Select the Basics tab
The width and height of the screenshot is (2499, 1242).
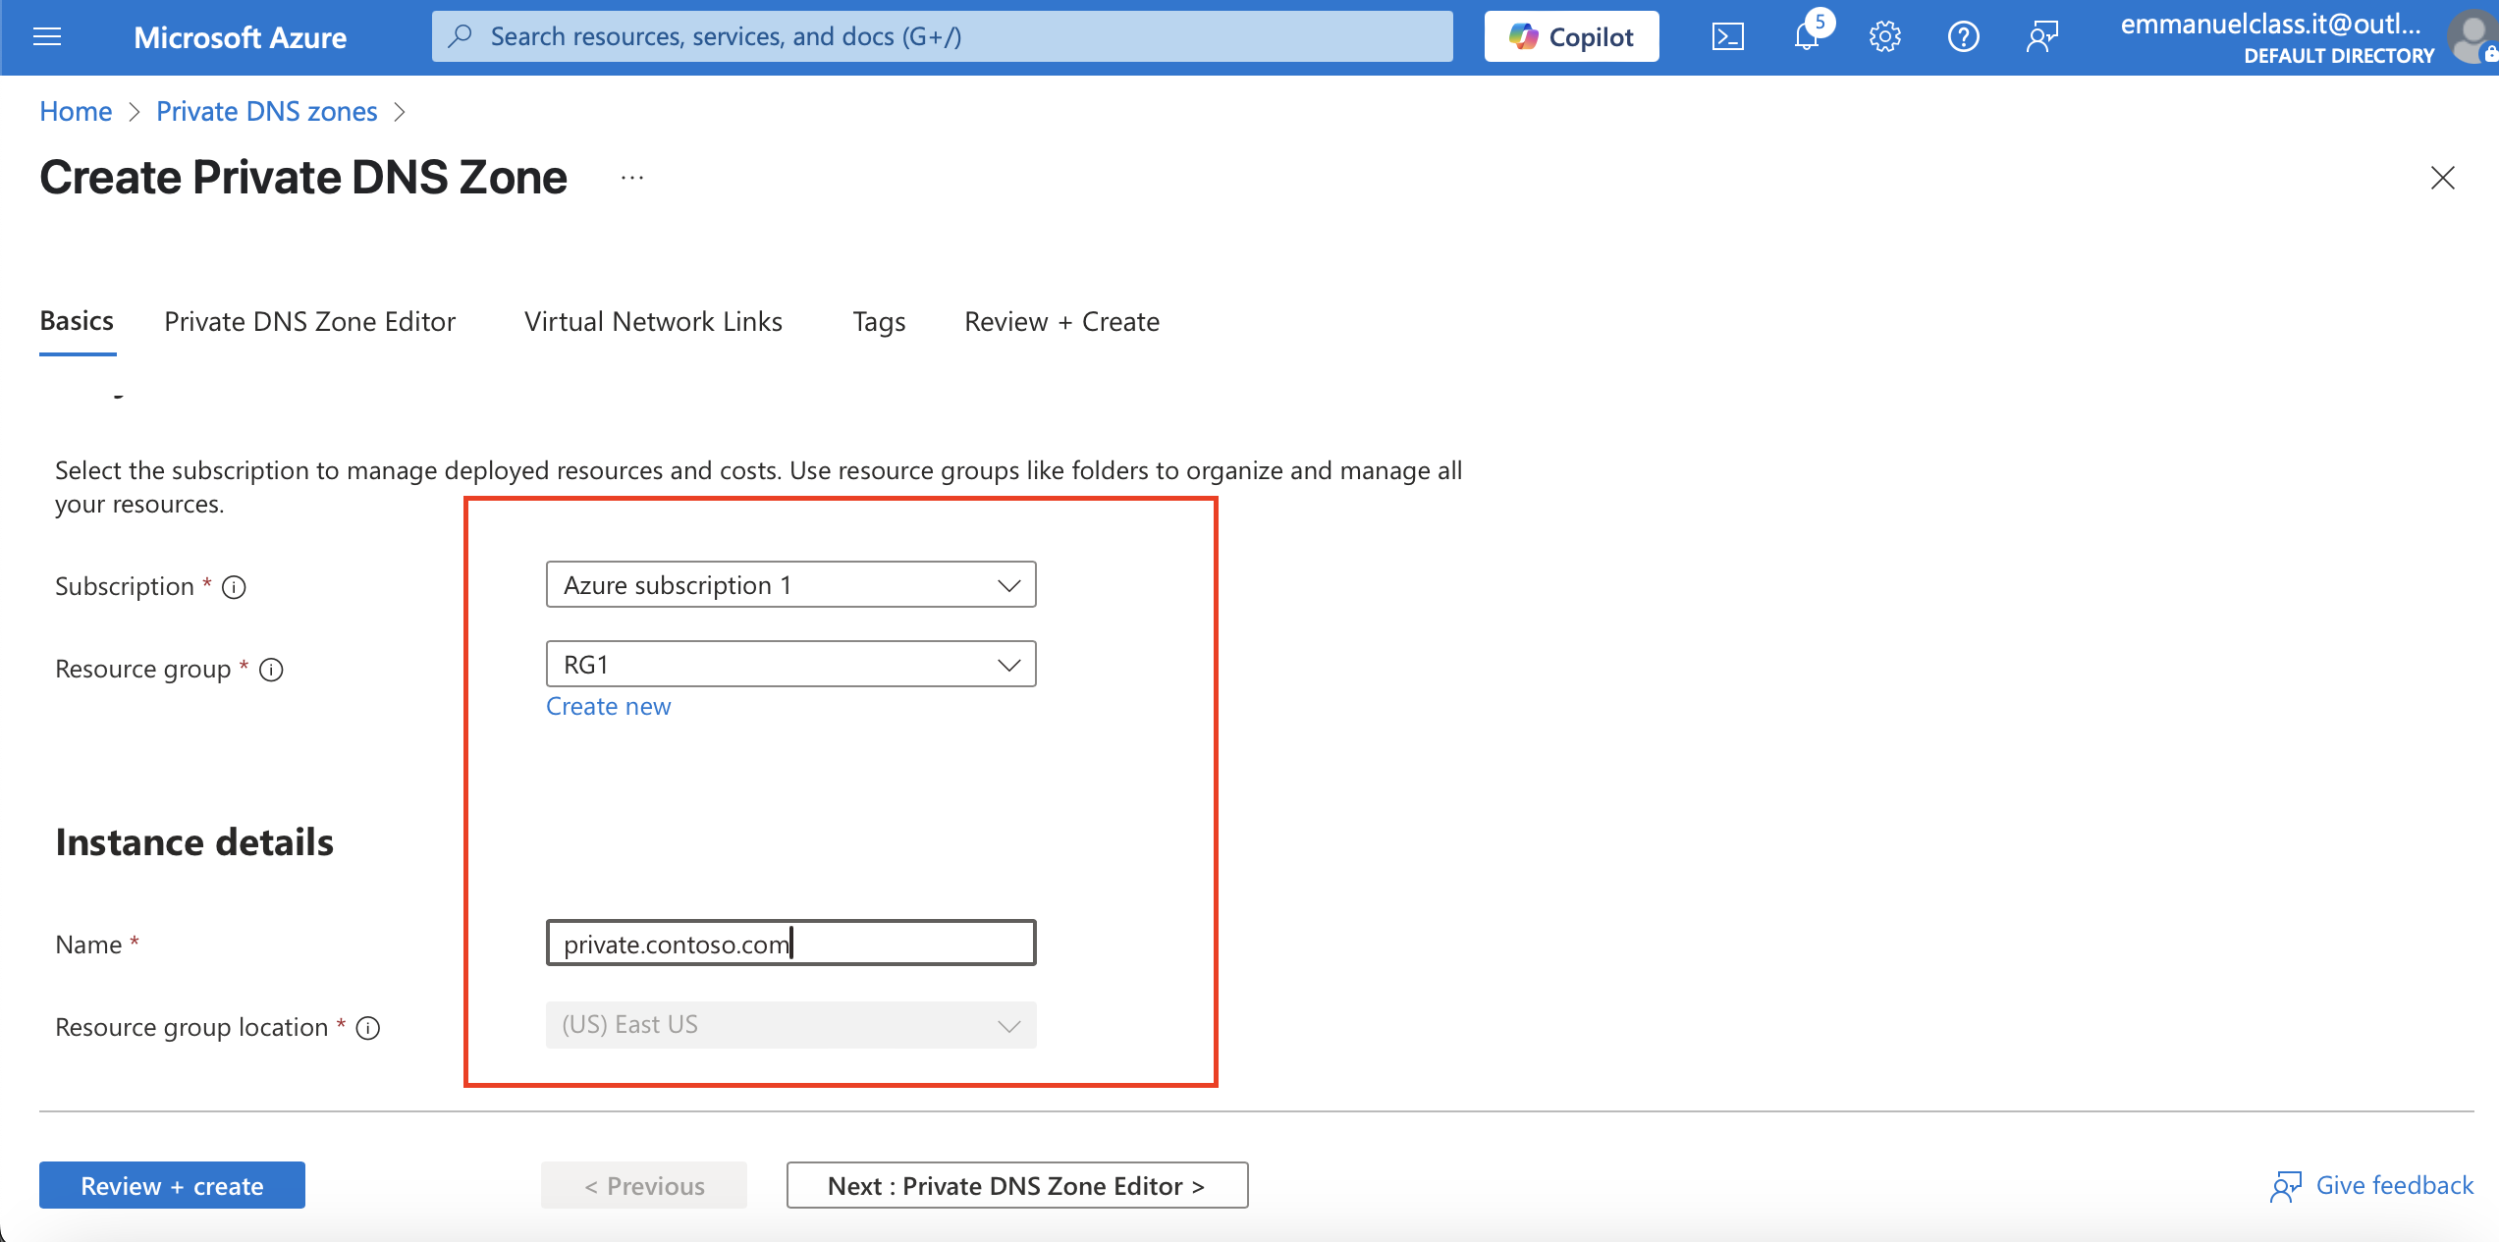pyautogui.click(x=77, y=321)
